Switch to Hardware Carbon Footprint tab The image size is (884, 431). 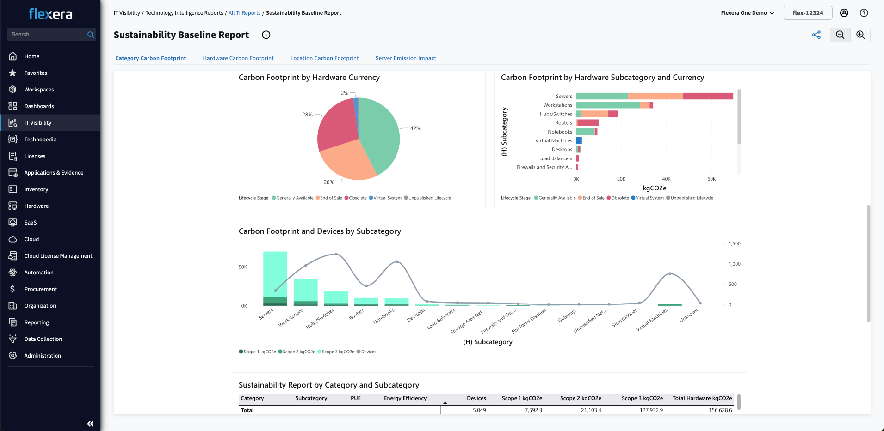(x=238, y=58)
